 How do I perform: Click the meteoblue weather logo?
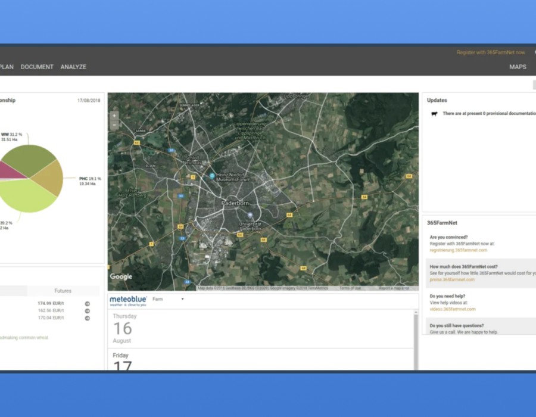[x=127, y=300]
